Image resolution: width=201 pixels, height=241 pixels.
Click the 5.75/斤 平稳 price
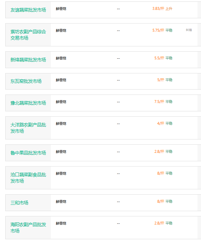[162, 31]
